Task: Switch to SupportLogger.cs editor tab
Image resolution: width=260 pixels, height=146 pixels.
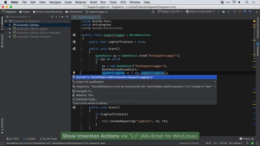Action: click(x=86, y=17)
